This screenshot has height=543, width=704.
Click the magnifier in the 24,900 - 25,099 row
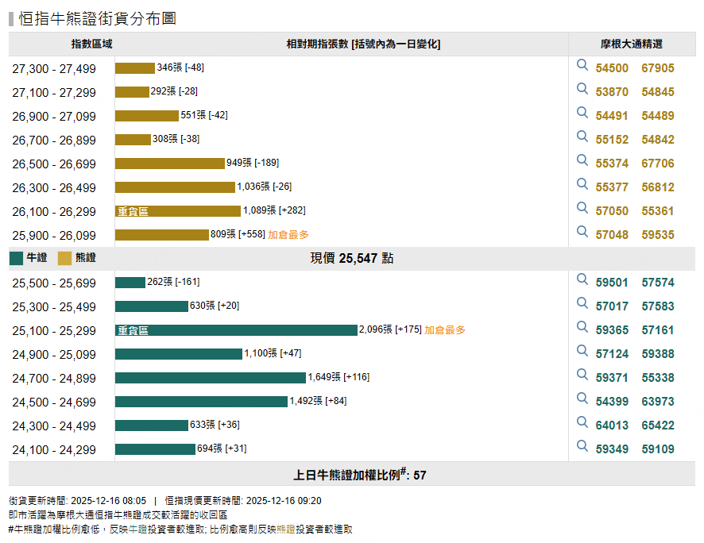pyautogui.click(x=582, y=351)
